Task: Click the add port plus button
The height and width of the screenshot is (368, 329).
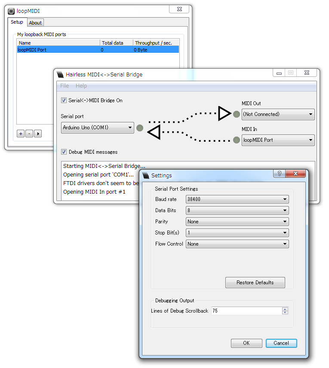Action: 21,134
